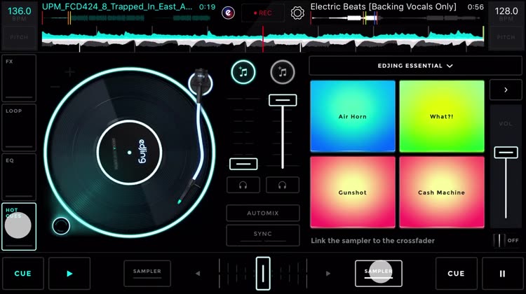Open the left deck SAMPLER
The height and width of the screenshot is (294, 526).
(x=147, y=273)
